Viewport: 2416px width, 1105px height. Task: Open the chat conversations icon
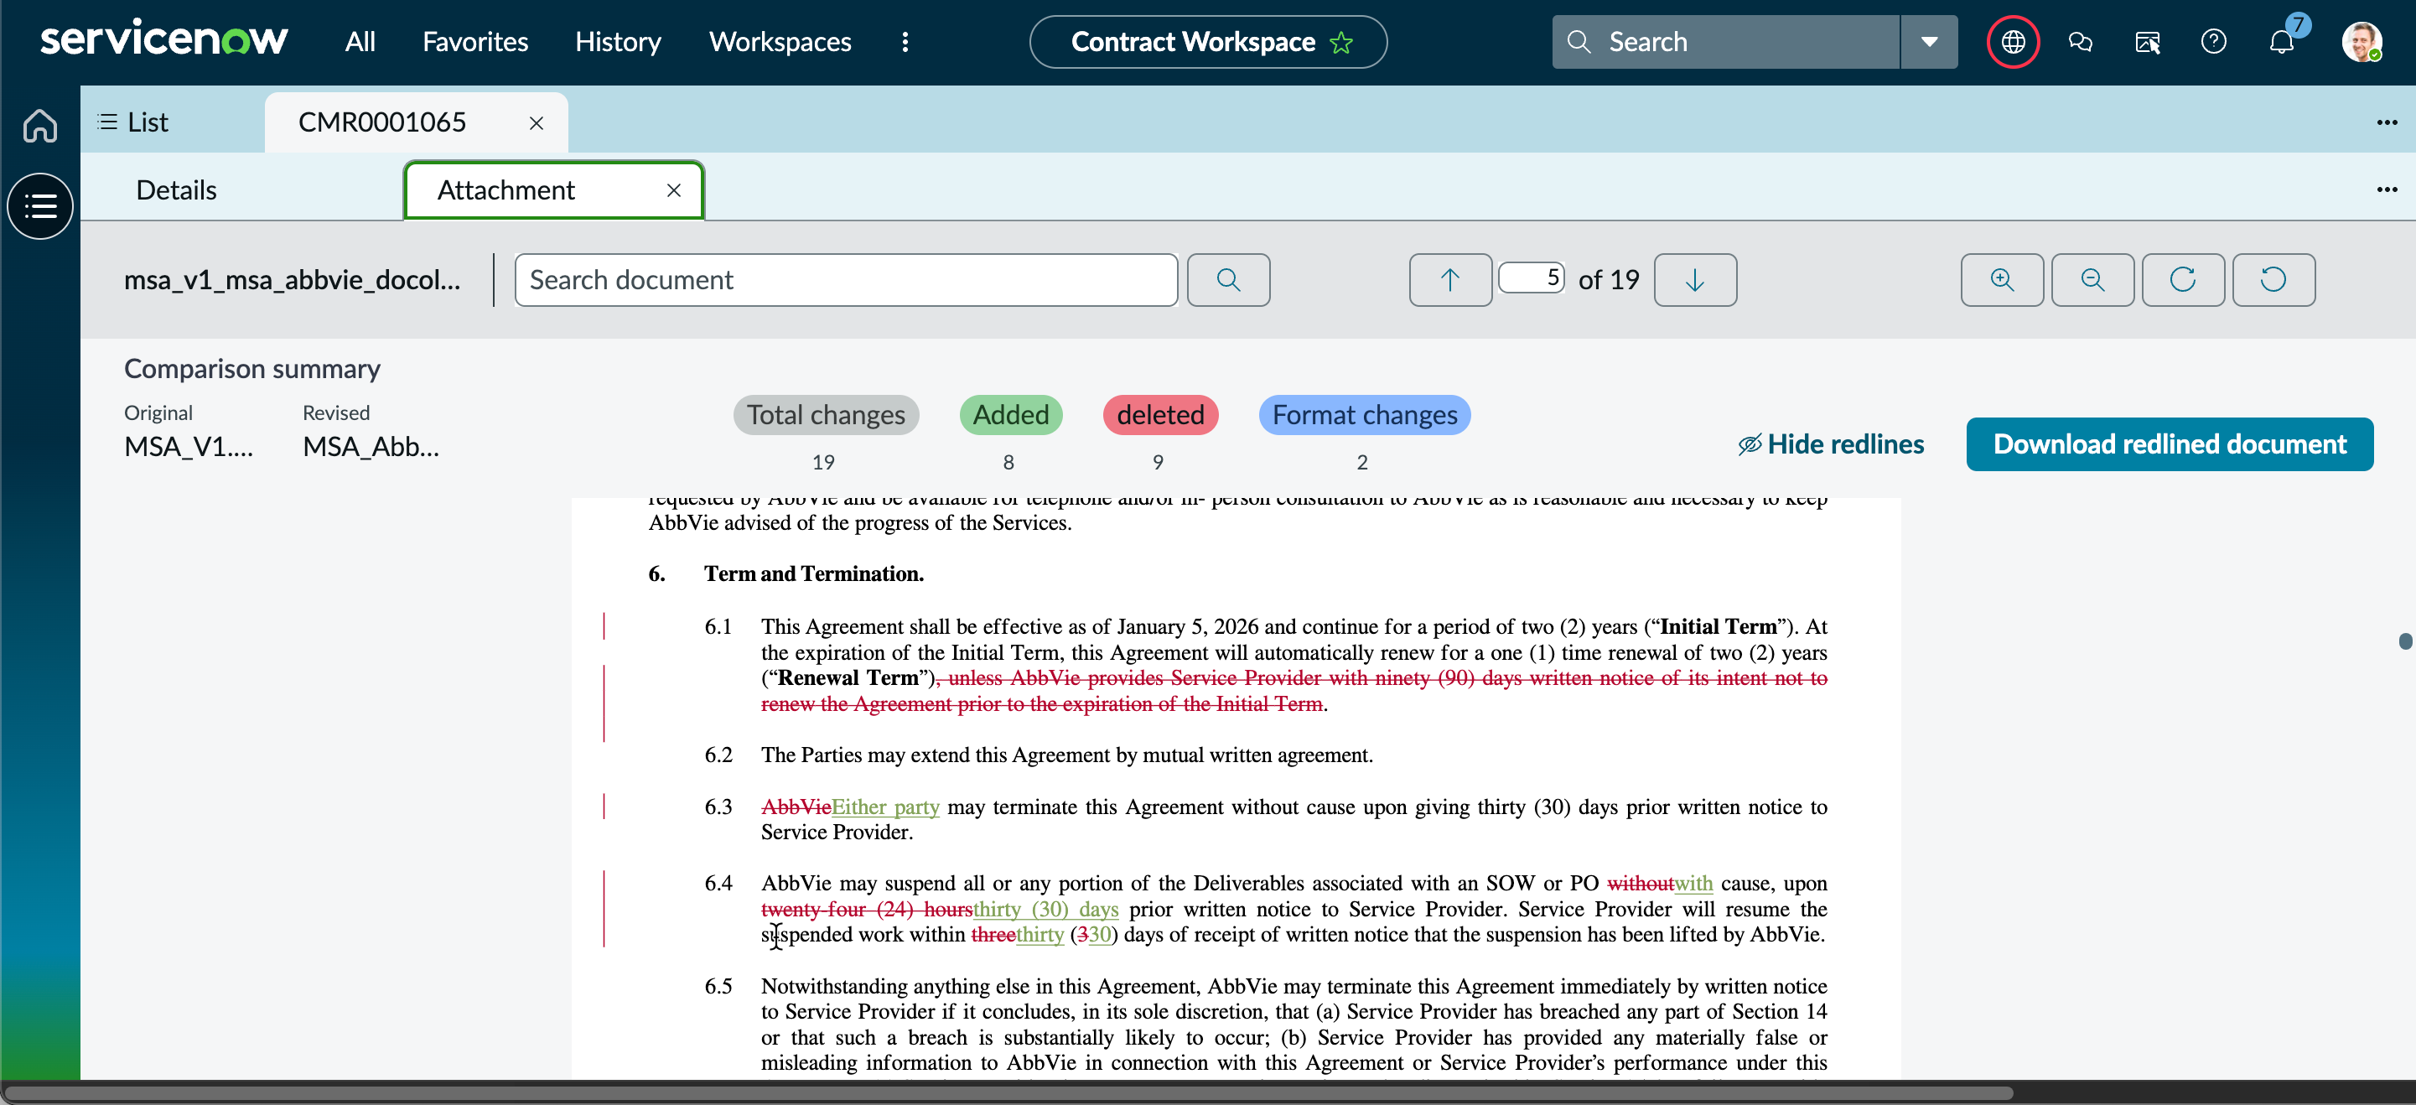point(2080,41)
